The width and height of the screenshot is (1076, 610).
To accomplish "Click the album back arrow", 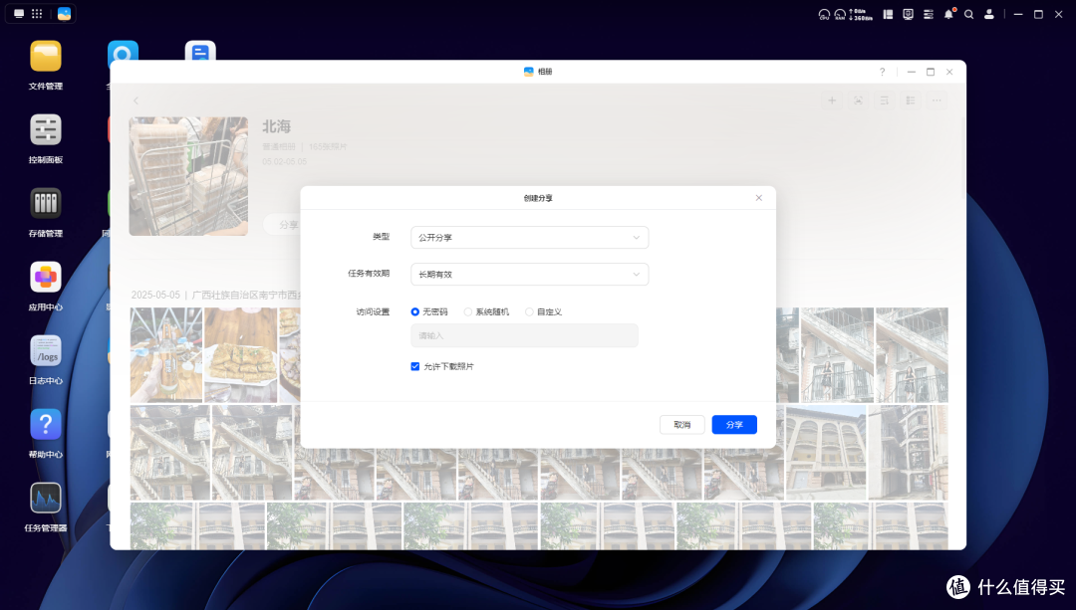I will (135, 101).
